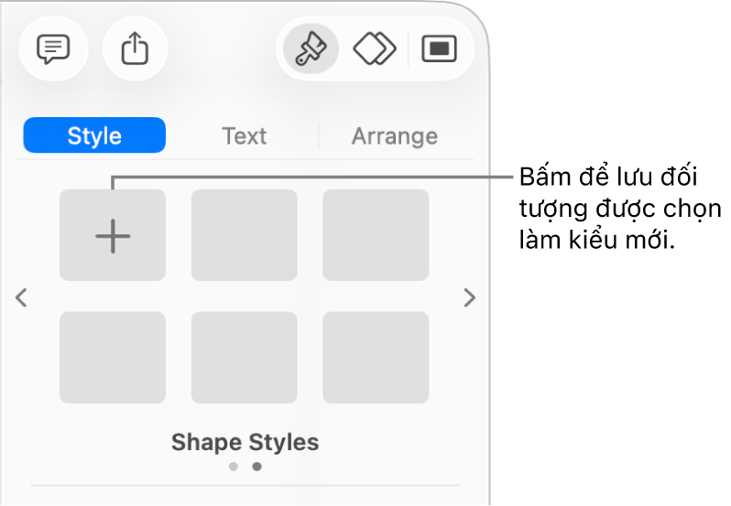Toggle the Document sidebar button

(439, 49)
